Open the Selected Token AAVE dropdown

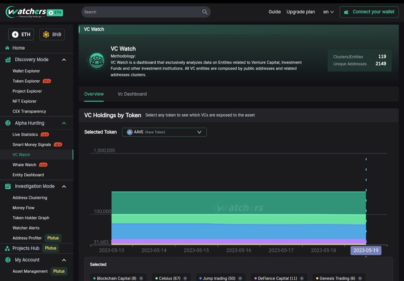[x=164, y=132]
